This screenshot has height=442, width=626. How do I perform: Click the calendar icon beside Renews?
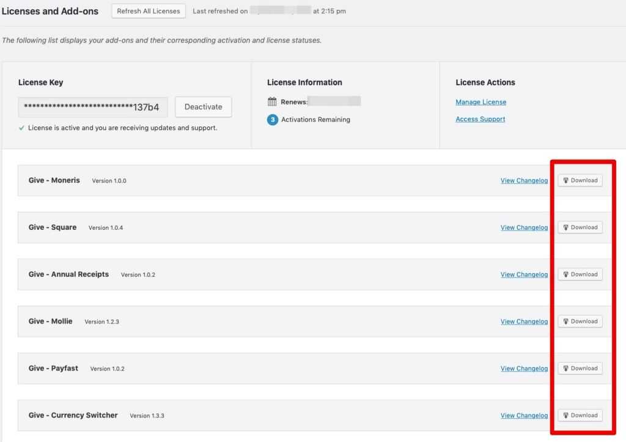272,101
